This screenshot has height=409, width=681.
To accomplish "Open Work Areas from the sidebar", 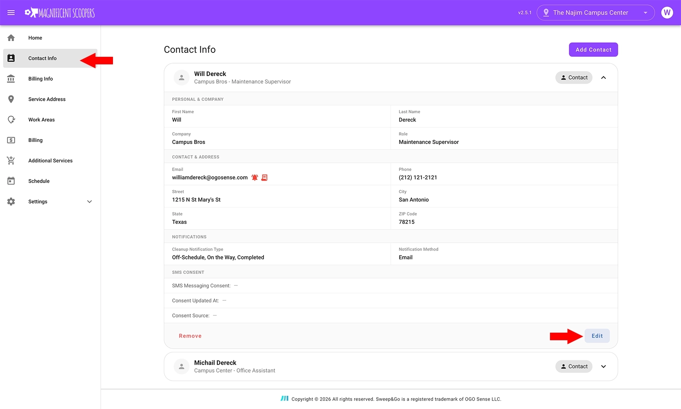I will (41, 119).
